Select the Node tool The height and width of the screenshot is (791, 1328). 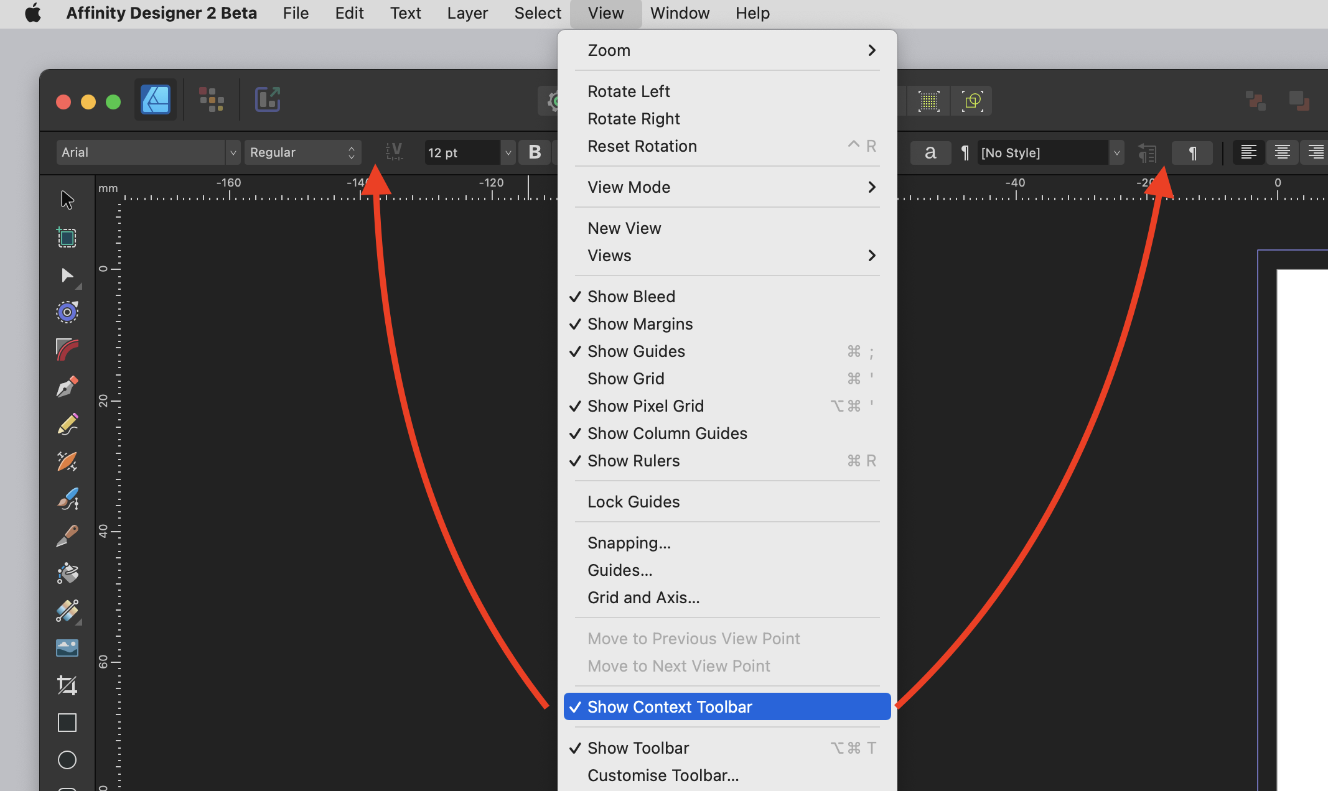(67, 275)
